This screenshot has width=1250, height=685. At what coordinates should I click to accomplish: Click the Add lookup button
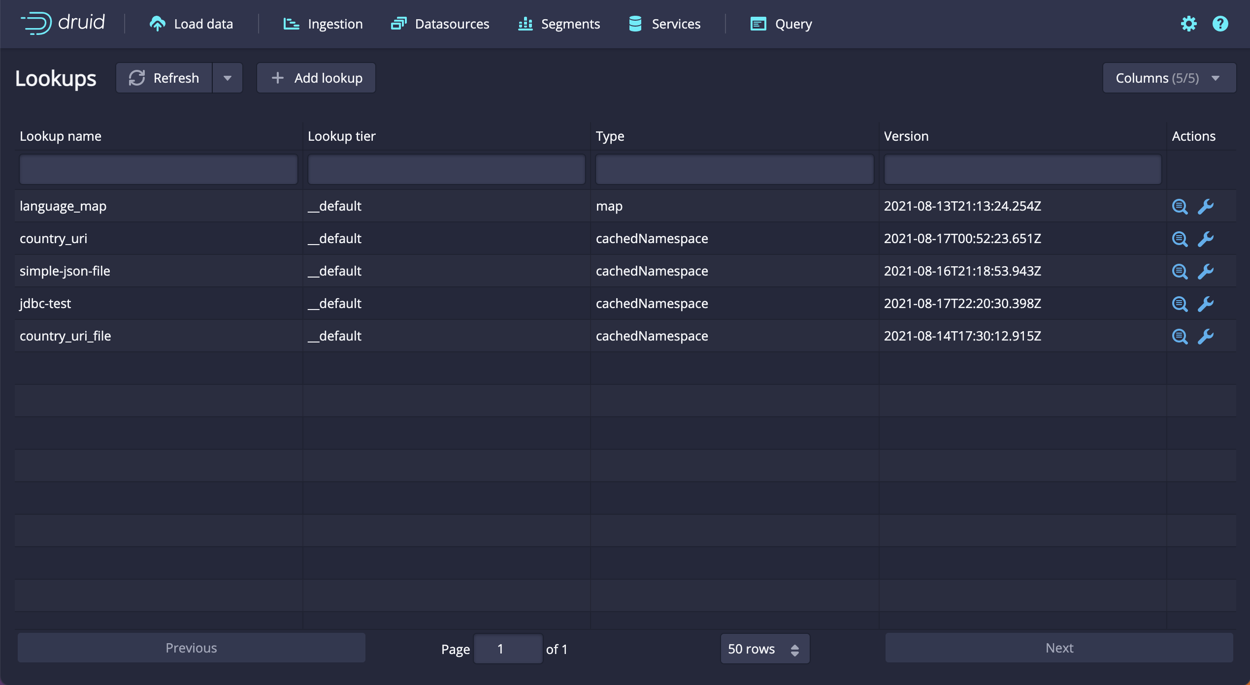(x=316, y=78)
